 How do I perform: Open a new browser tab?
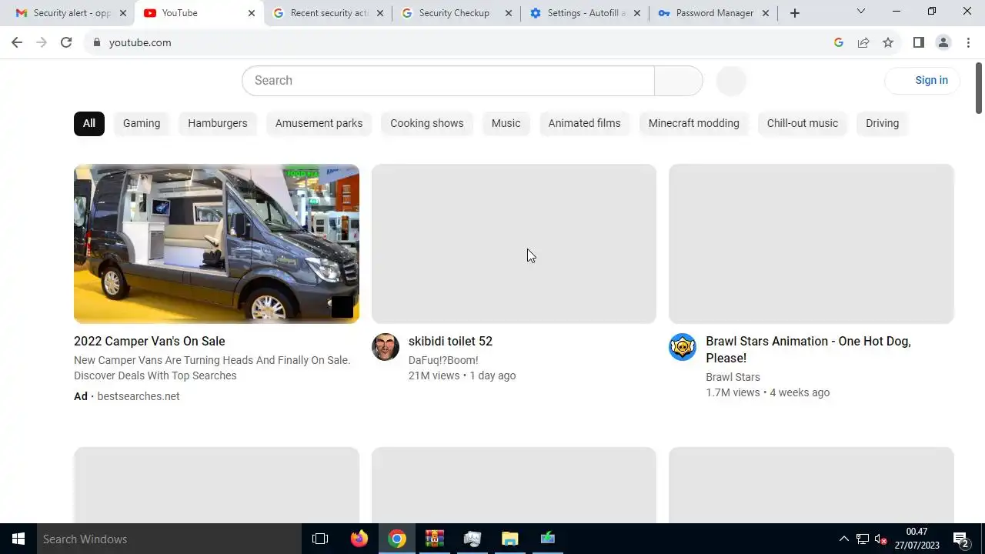pyautogui.click(x=795, y=13)
